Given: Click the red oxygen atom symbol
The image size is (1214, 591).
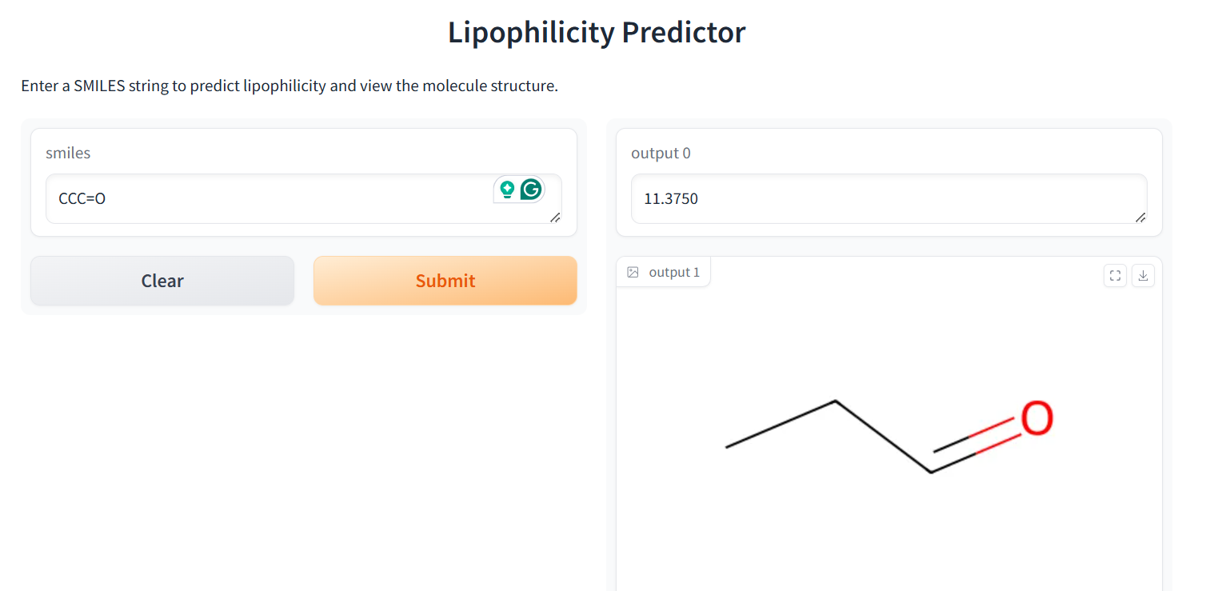Looking at the screenshot, I should pyautogui.click(x=1036, y=418).
